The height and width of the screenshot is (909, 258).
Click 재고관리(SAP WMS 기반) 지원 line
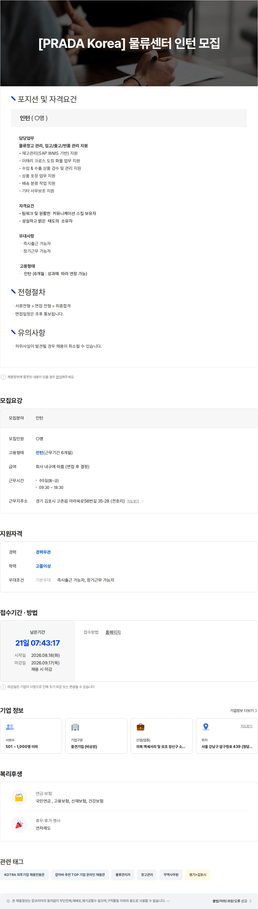(48, 153)
